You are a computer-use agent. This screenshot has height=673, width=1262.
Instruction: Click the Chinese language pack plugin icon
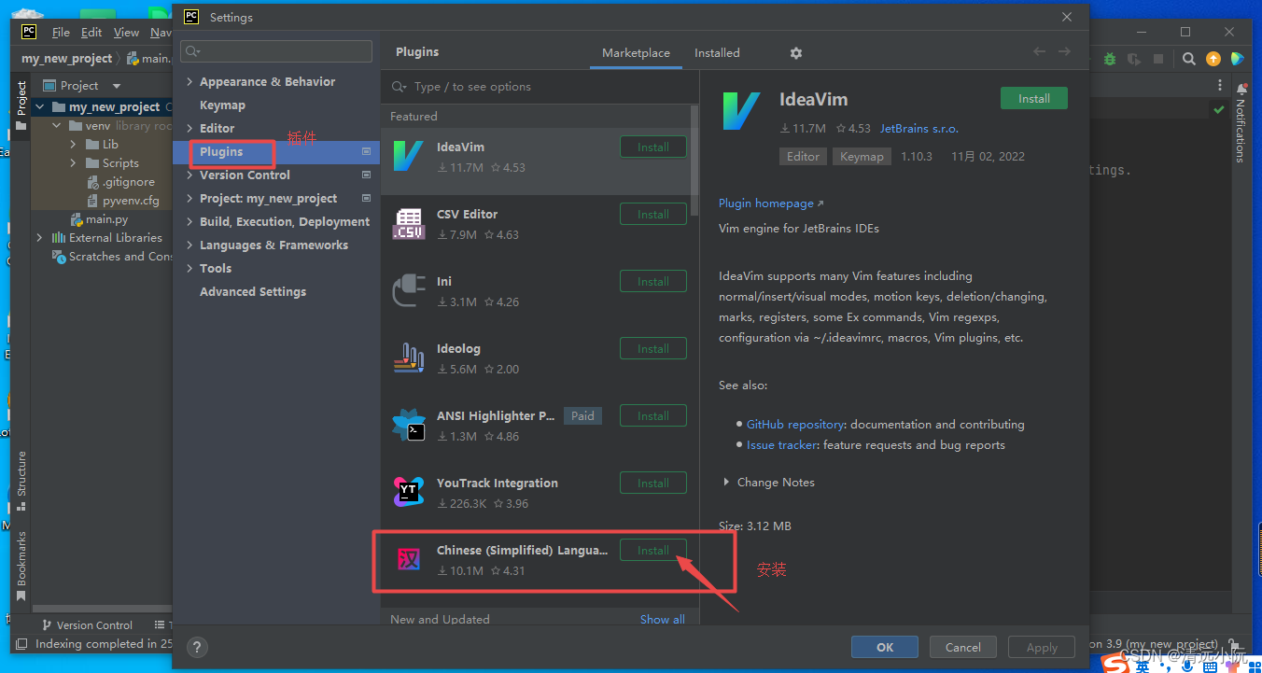click(409, 560)
